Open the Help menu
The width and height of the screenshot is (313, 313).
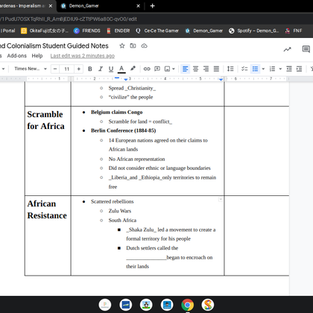click(37, 56)
